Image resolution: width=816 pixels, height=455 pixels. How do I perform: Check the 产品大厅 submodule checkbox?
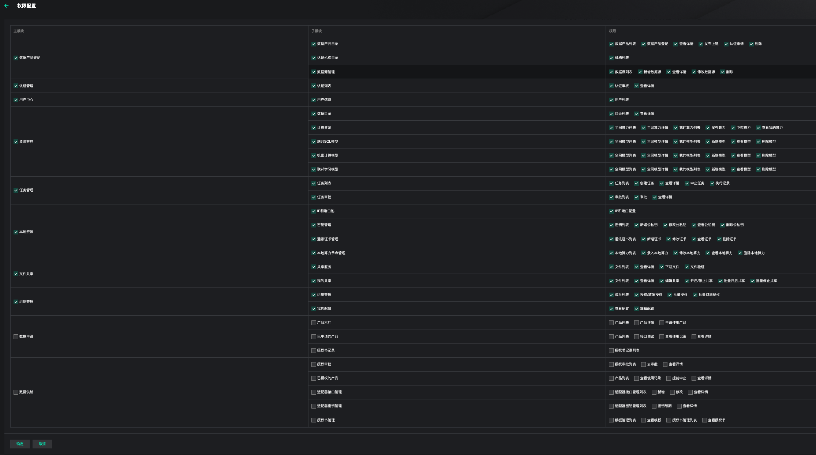pyautogui.click(x=314, y=323)
